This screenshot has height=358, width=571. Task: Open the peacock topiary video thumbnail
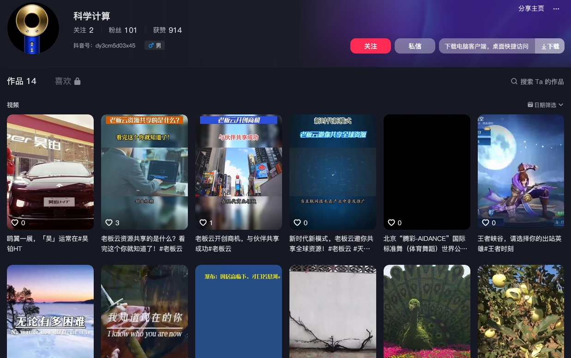click(x=427, y=311)
